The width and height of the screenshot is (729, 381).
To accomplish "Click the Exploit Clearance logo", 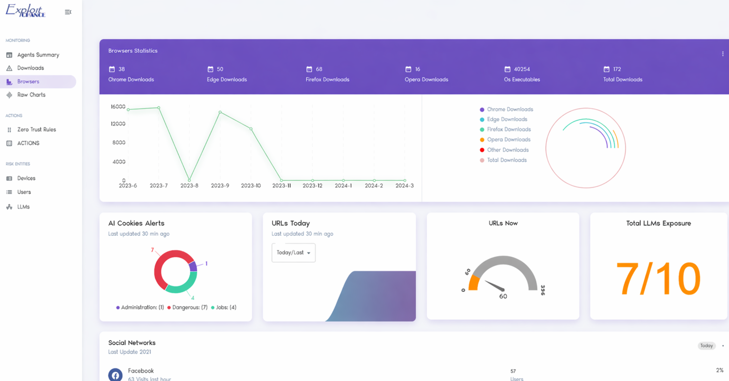I will click(26, 10).
